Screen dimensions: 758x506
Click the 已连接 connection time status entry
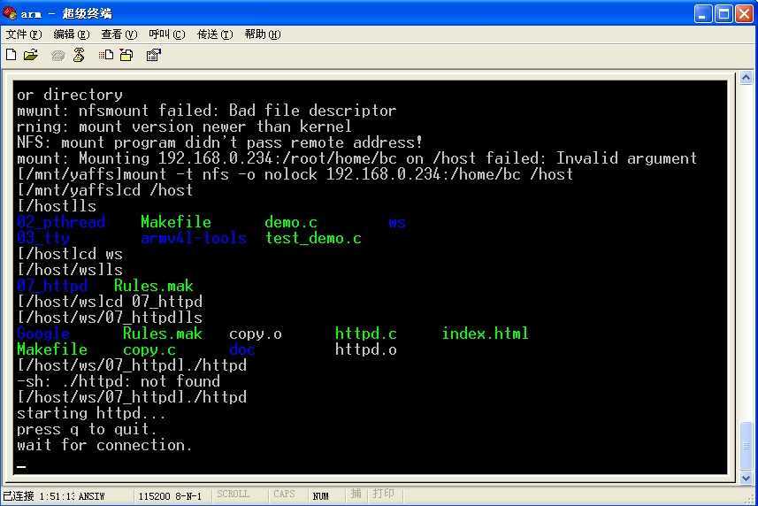point(38,496)
